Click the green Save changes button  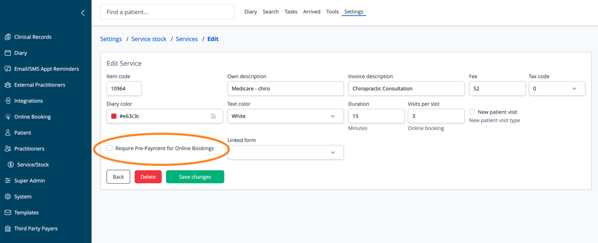click(195, 177)
